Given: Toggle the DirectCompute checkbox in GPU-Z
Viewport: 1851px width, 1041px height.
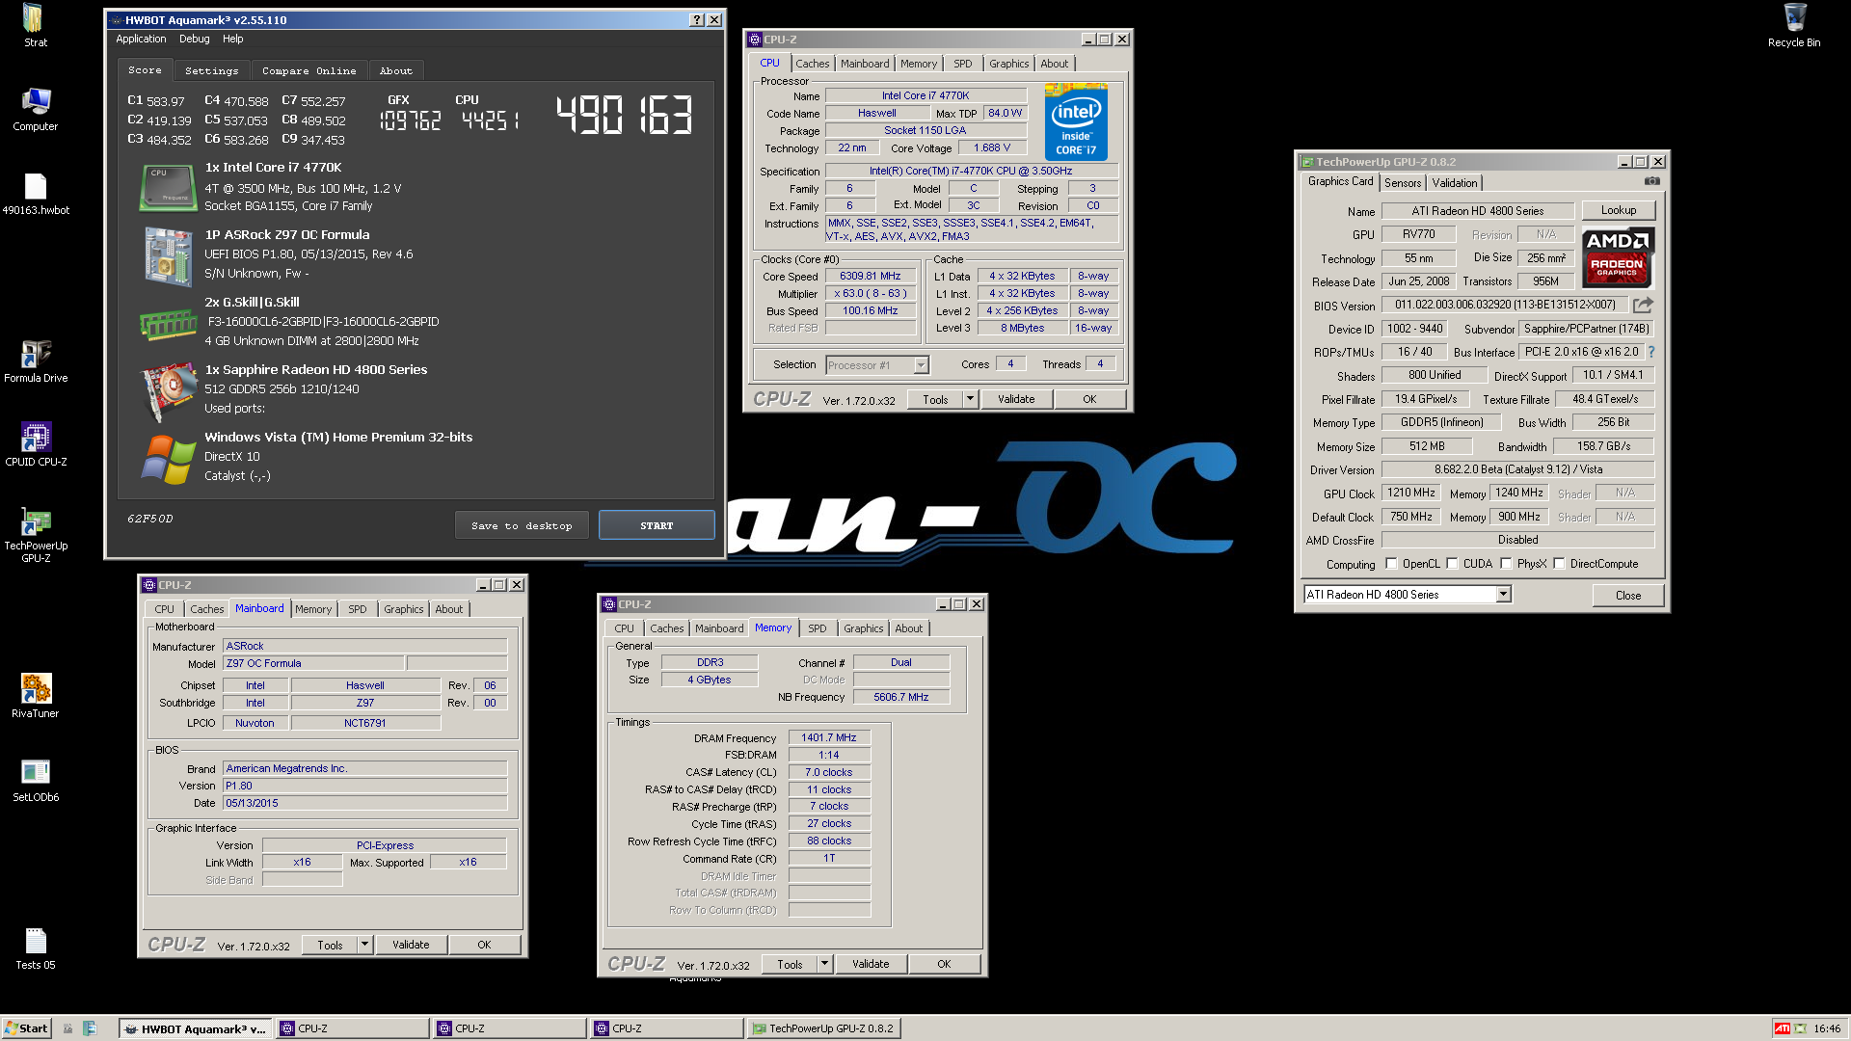Looking at the screenshot, I should tap(1559, 564).
